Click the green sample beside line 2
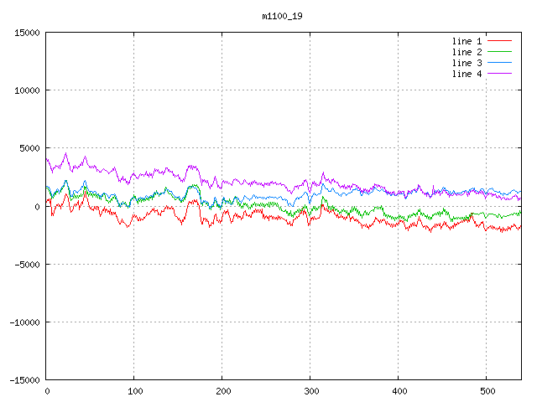 tap(499, 52)
